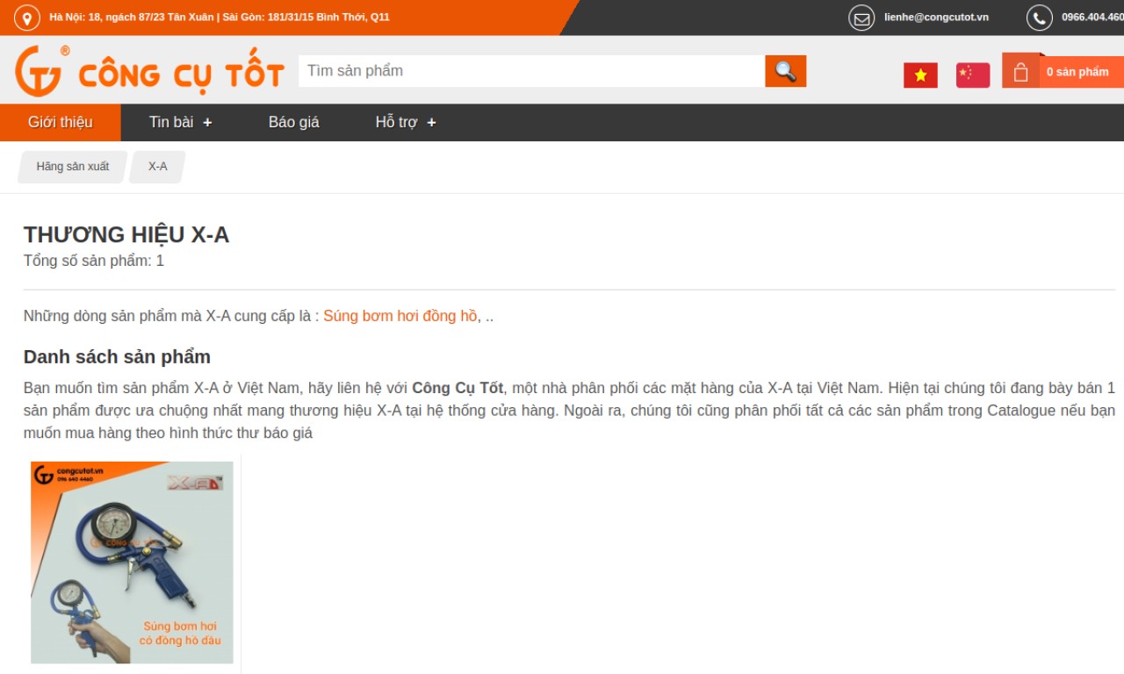Viewport: 1124px width, 674px height.
Task: Click the THƯƠNG HIỆU X-A heading
Action: click(126, 234)
